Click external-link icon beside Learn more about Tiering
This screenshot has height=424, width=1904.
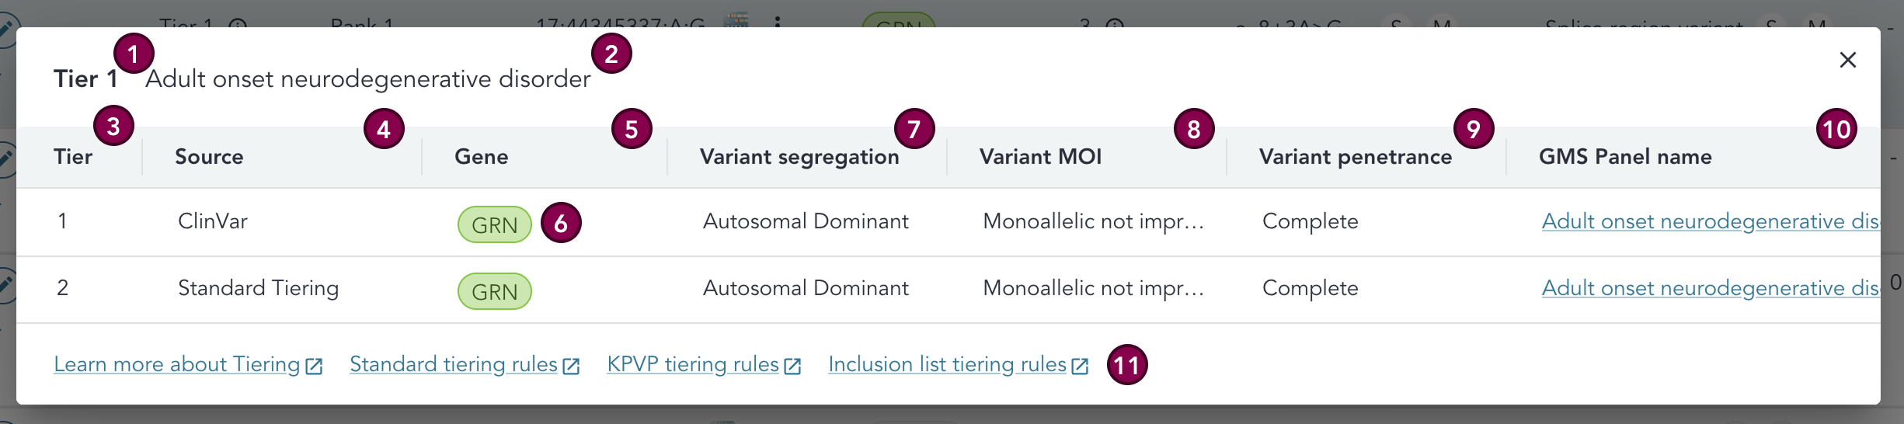pyautogui.click(x=314, y=367)
